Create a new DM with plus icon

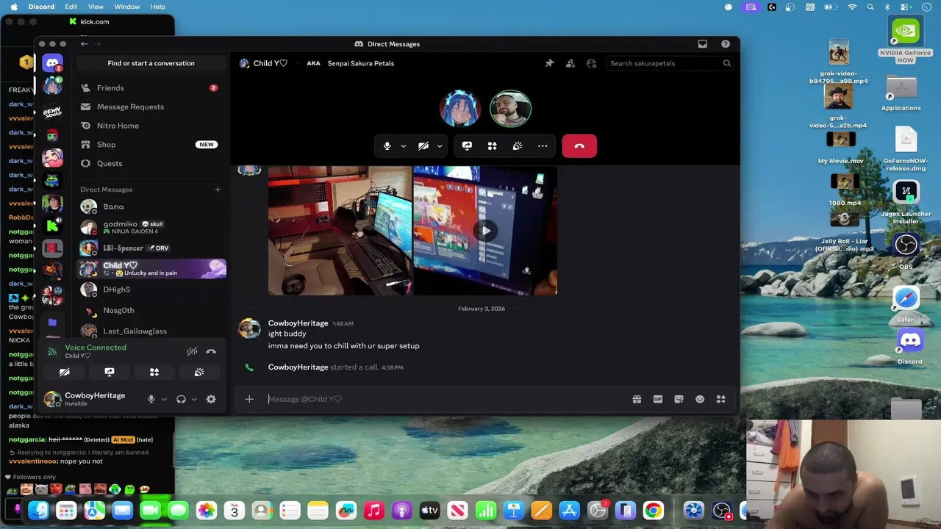coord(218,190)
